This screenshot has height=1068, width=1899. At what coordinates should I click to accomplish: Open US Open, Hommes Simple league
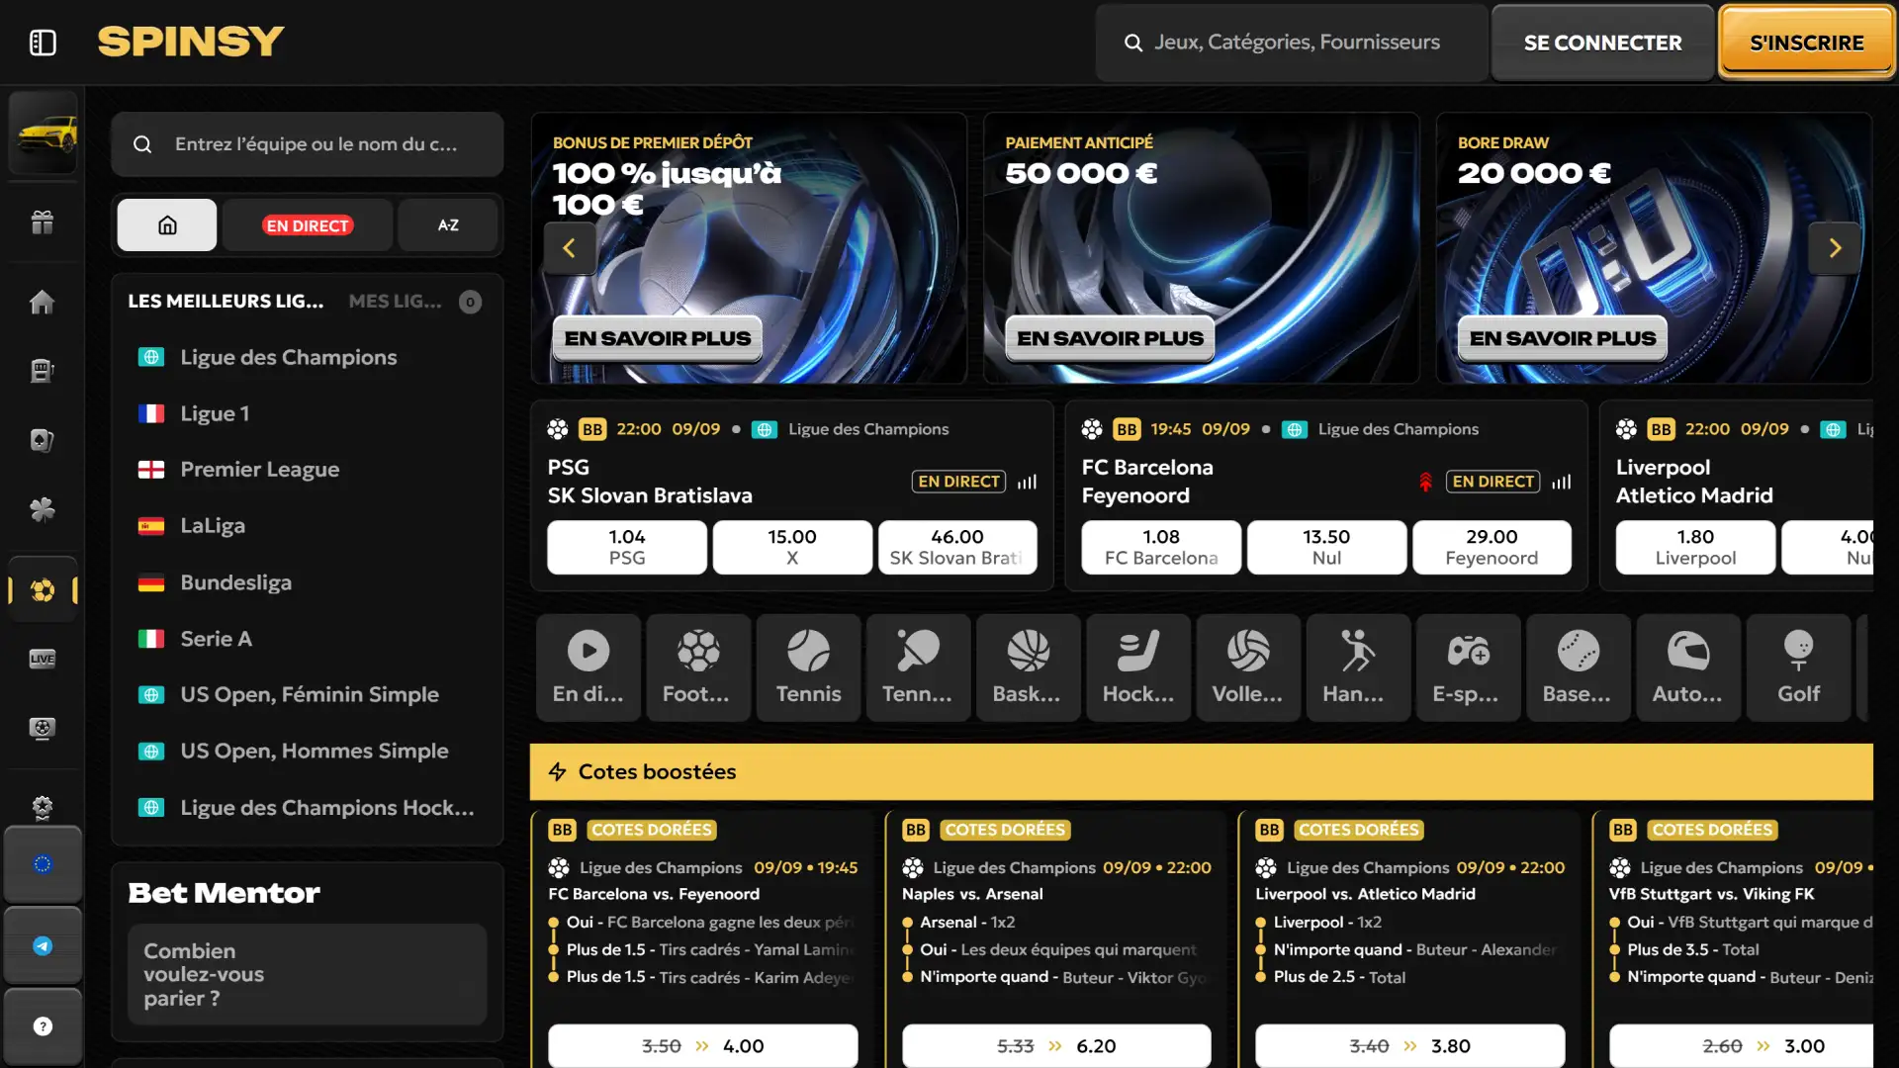308,752
